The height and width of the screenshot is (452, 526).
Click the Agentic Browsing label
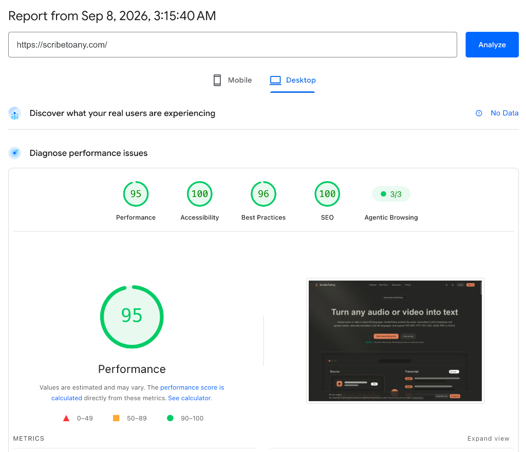point(391,218)
